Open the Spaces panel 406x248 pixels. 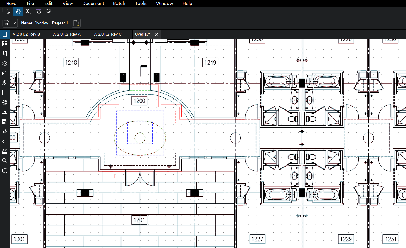tap(5, 83)
